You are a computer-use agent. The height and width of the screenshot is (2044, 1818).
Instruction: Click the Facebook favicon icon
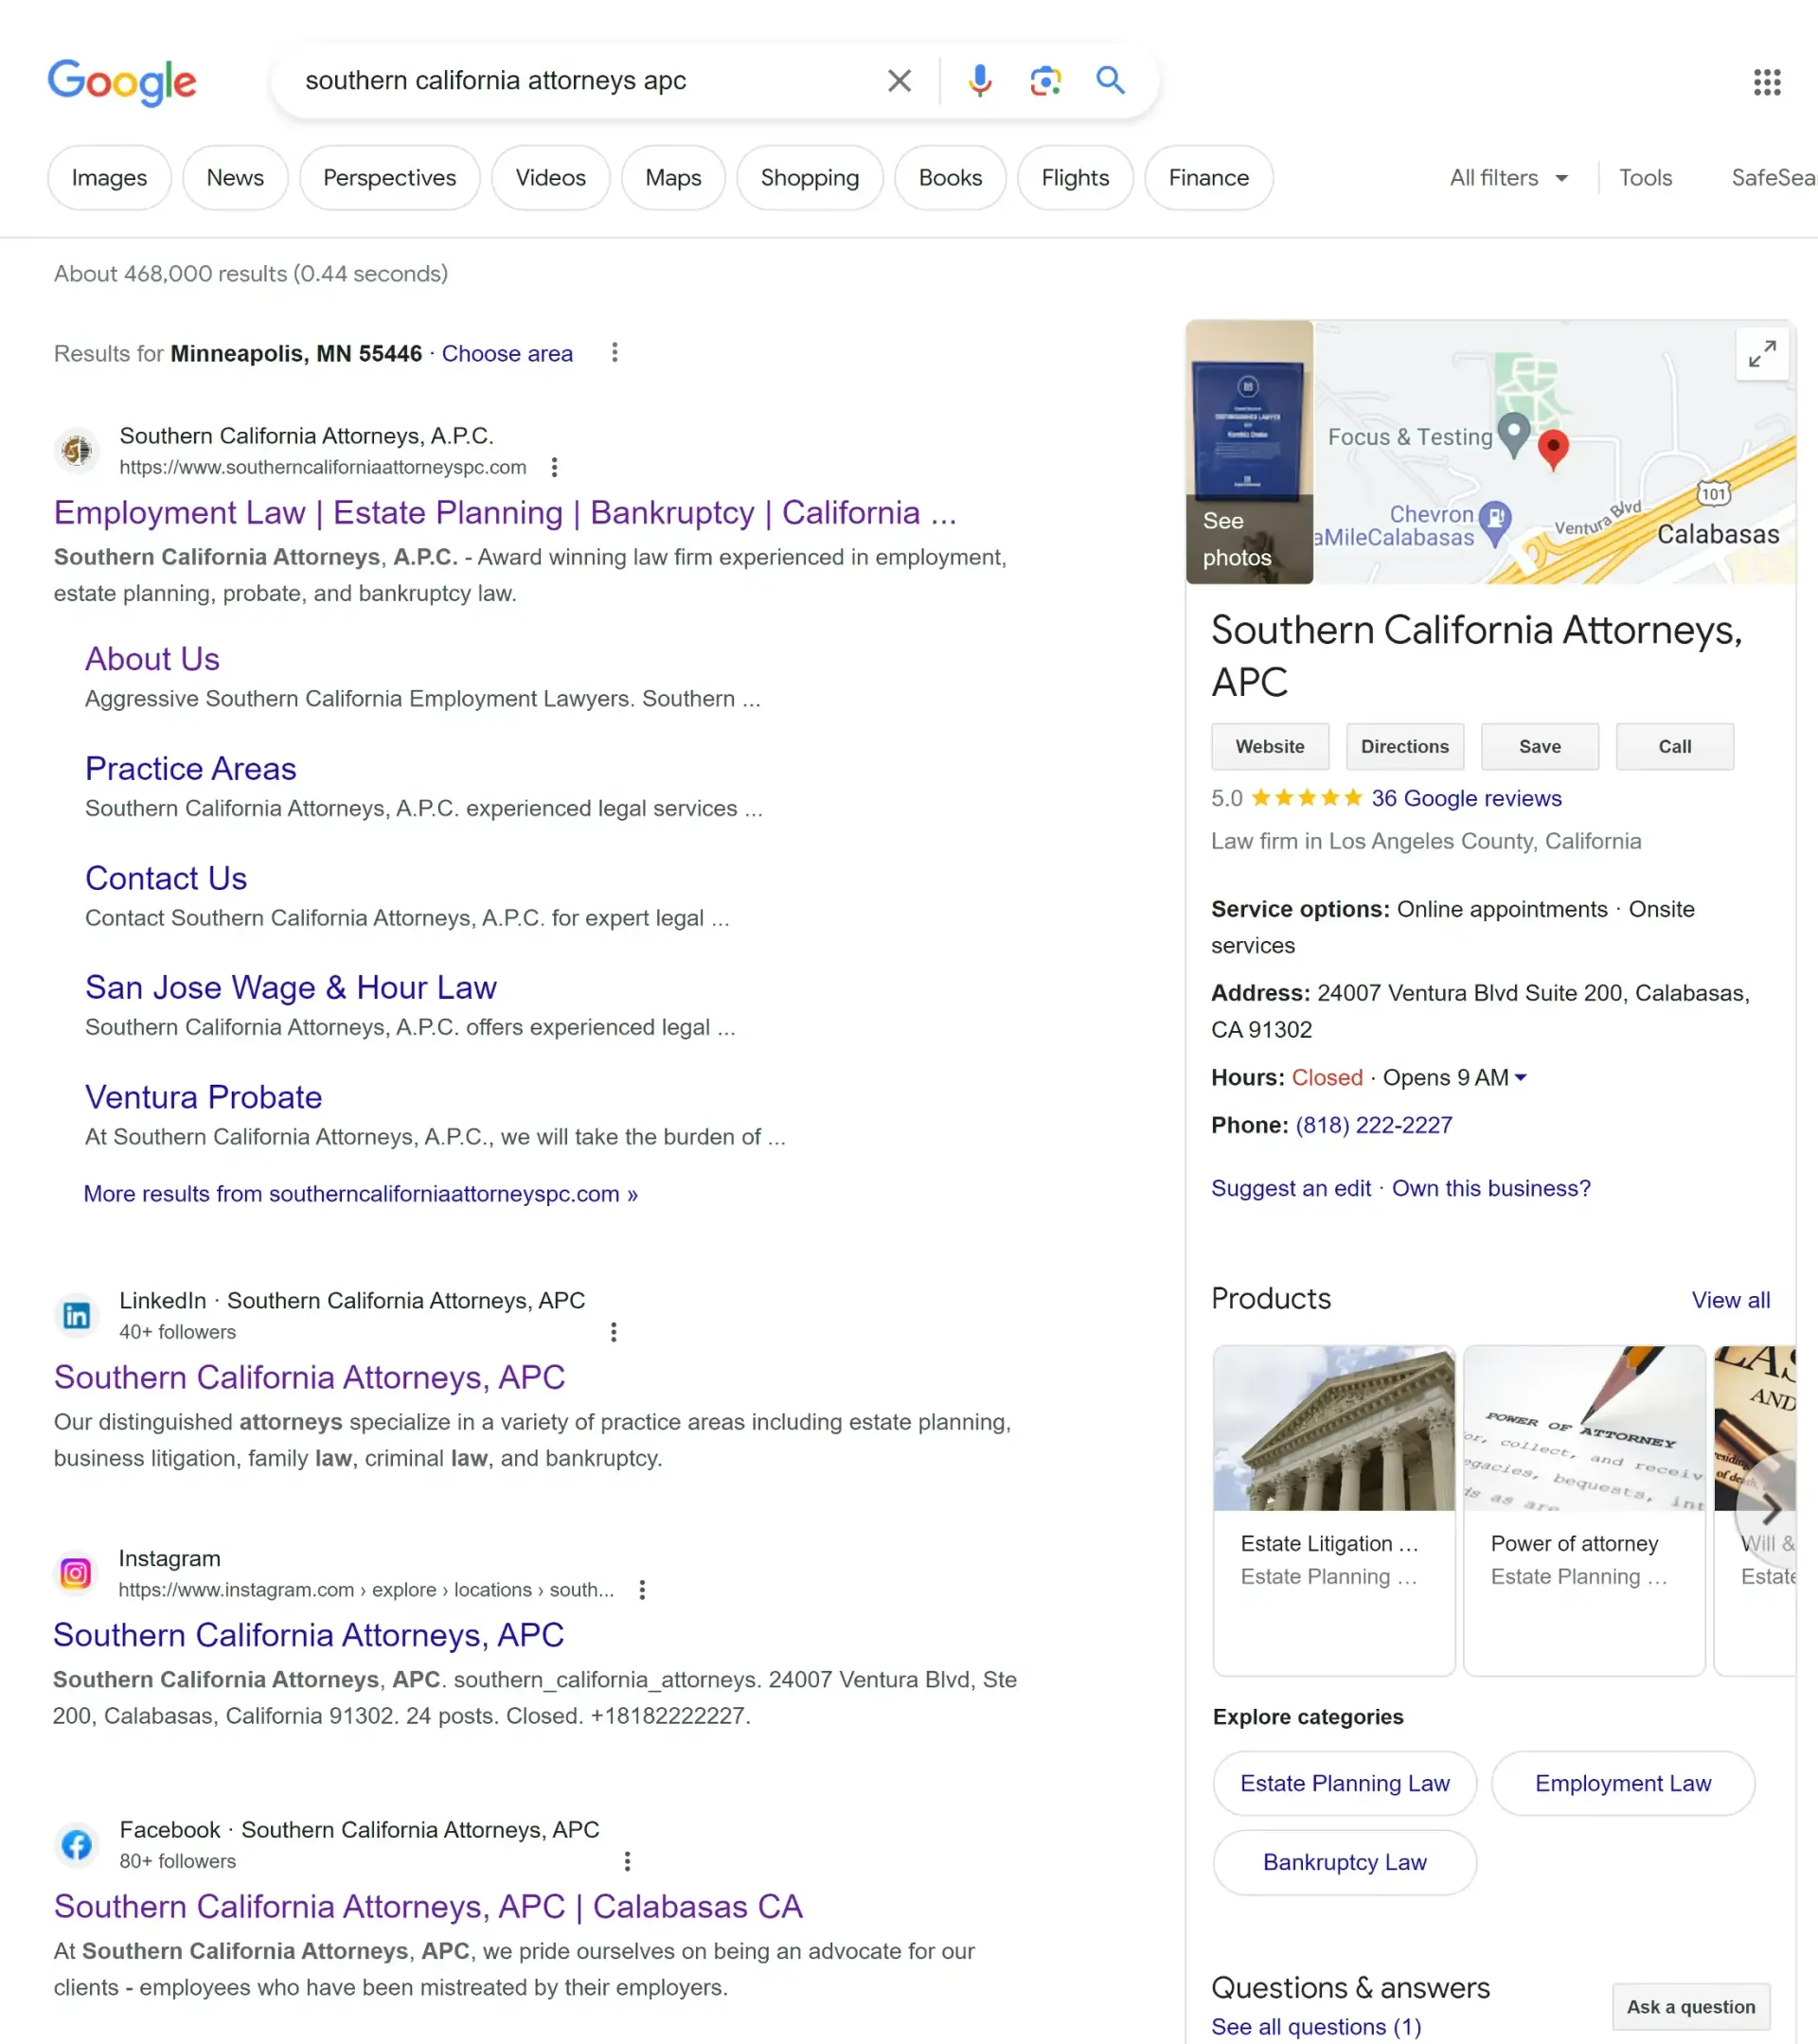click(x=77, y=1844)
